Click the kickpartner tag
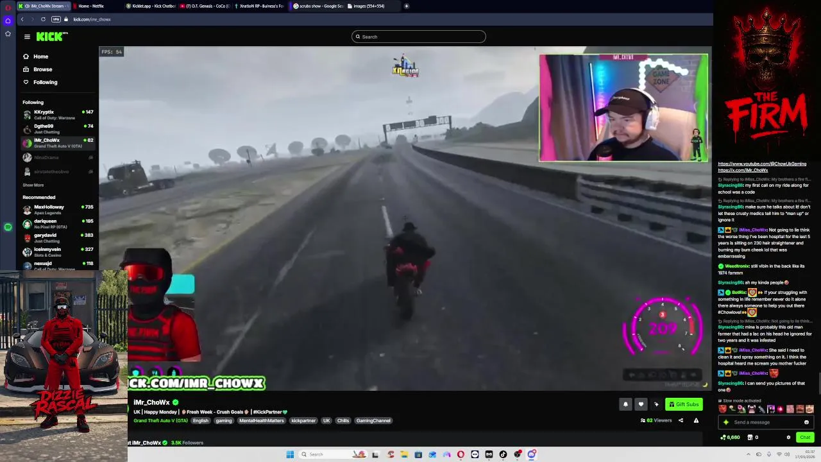821x462 pixels. [x=303, y=421]
